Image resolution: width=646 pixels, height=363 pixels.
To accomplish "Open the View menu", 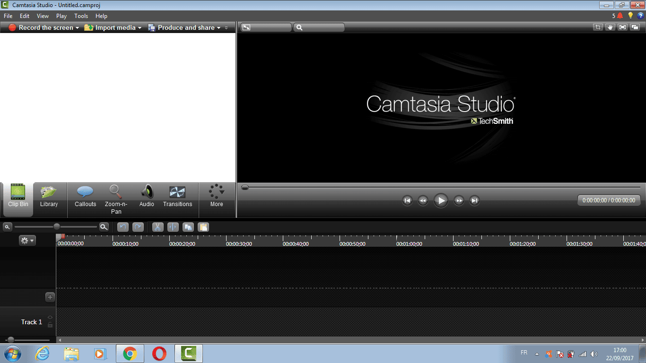I will coord(43,16).
